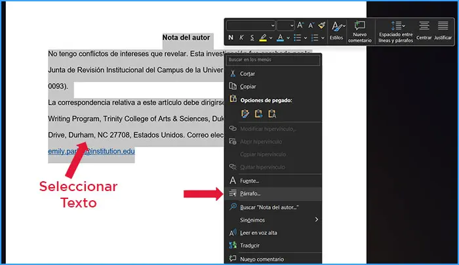
Task: Click the translate icon beside Traducir
Action: (233, 245)
